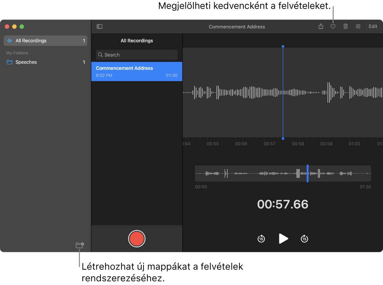Open the playback options panel
Image resolution: width=383 pixels, height=285 pixels.
pyautogui.click(x=358, y=26)
